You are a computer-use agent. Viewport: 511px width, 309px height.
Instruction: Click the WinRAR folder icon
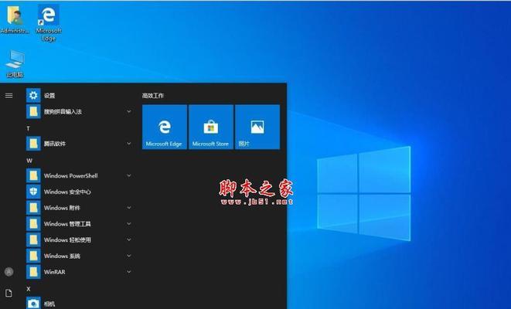[33, 272]
